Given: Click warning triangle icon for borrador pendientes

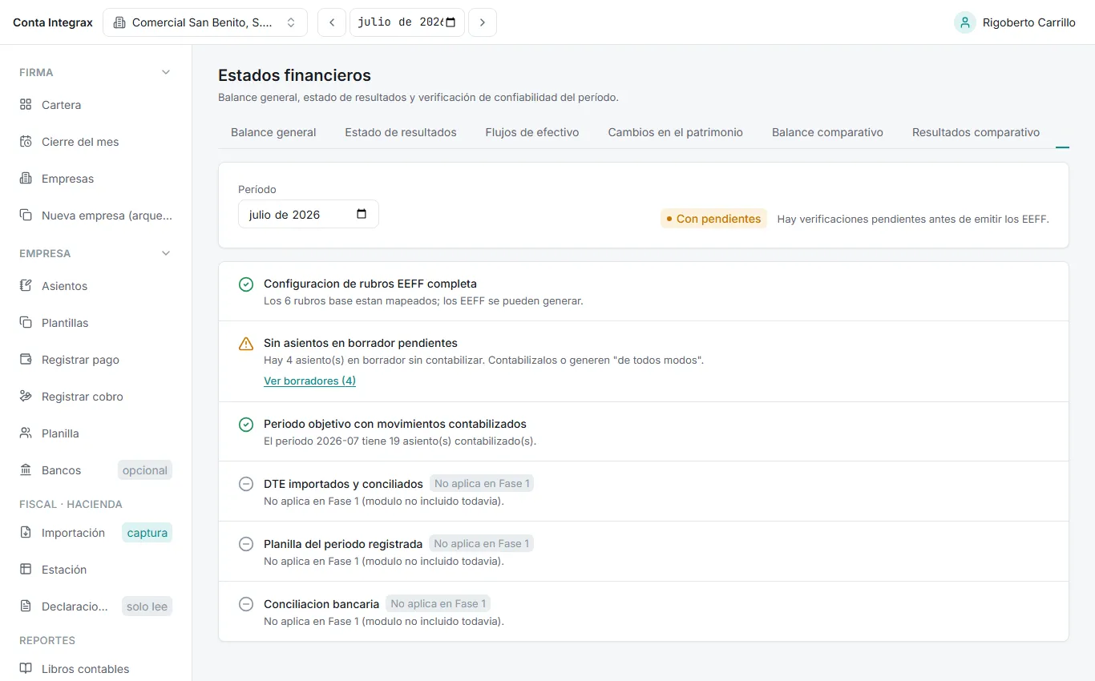Looking at the screenshot, I should [x=246, y=344].
